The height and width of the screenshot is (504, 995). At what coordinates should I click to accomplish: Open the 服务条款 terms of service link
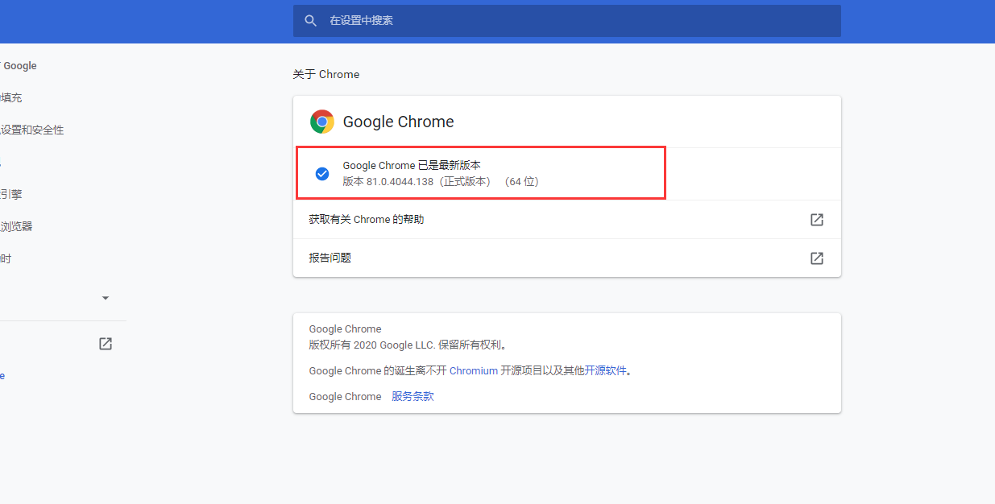413,397
